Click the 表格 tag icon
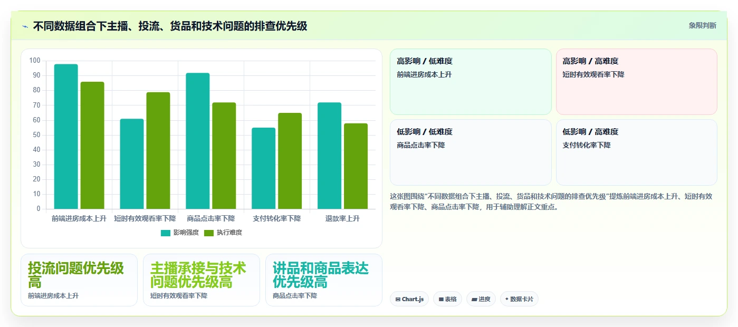Screen dimensions: 738x327 point(441,300)
